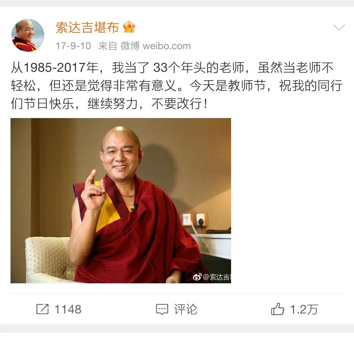The height and width of the screenshot is (343, 354).
Task: Click the 1148 repost count
Action: (x=68, y=309)
